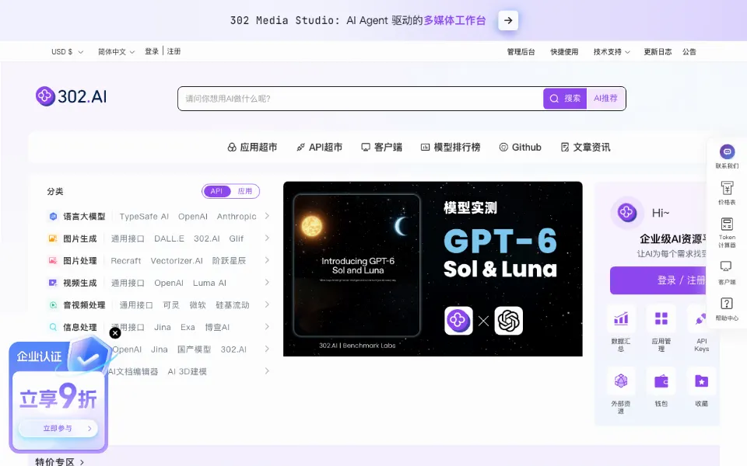Click the top banner arrow button

508,20
